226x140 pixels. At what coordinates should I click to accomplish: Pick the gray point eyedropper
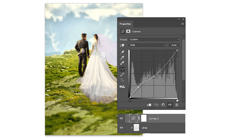point(122,58)
